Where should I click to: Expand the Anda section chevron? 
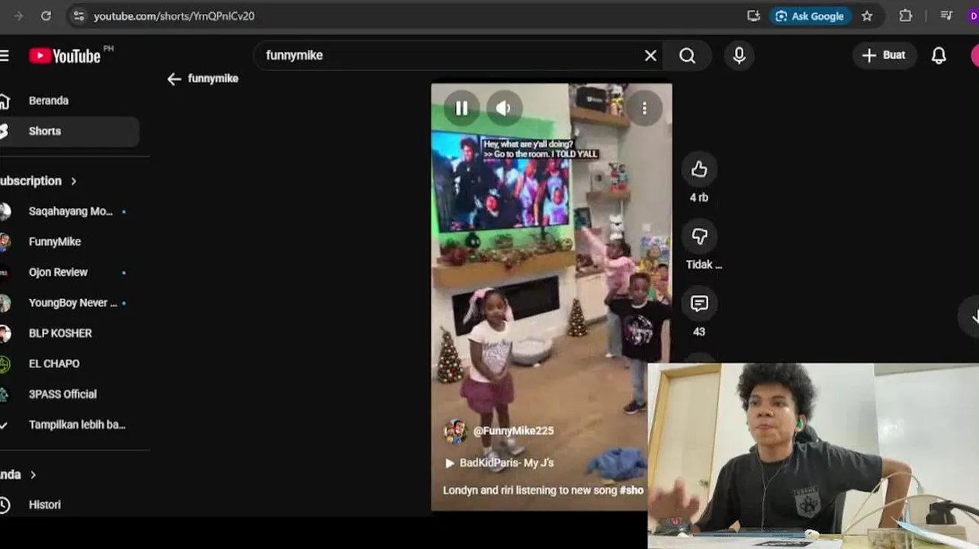point(33,475)
